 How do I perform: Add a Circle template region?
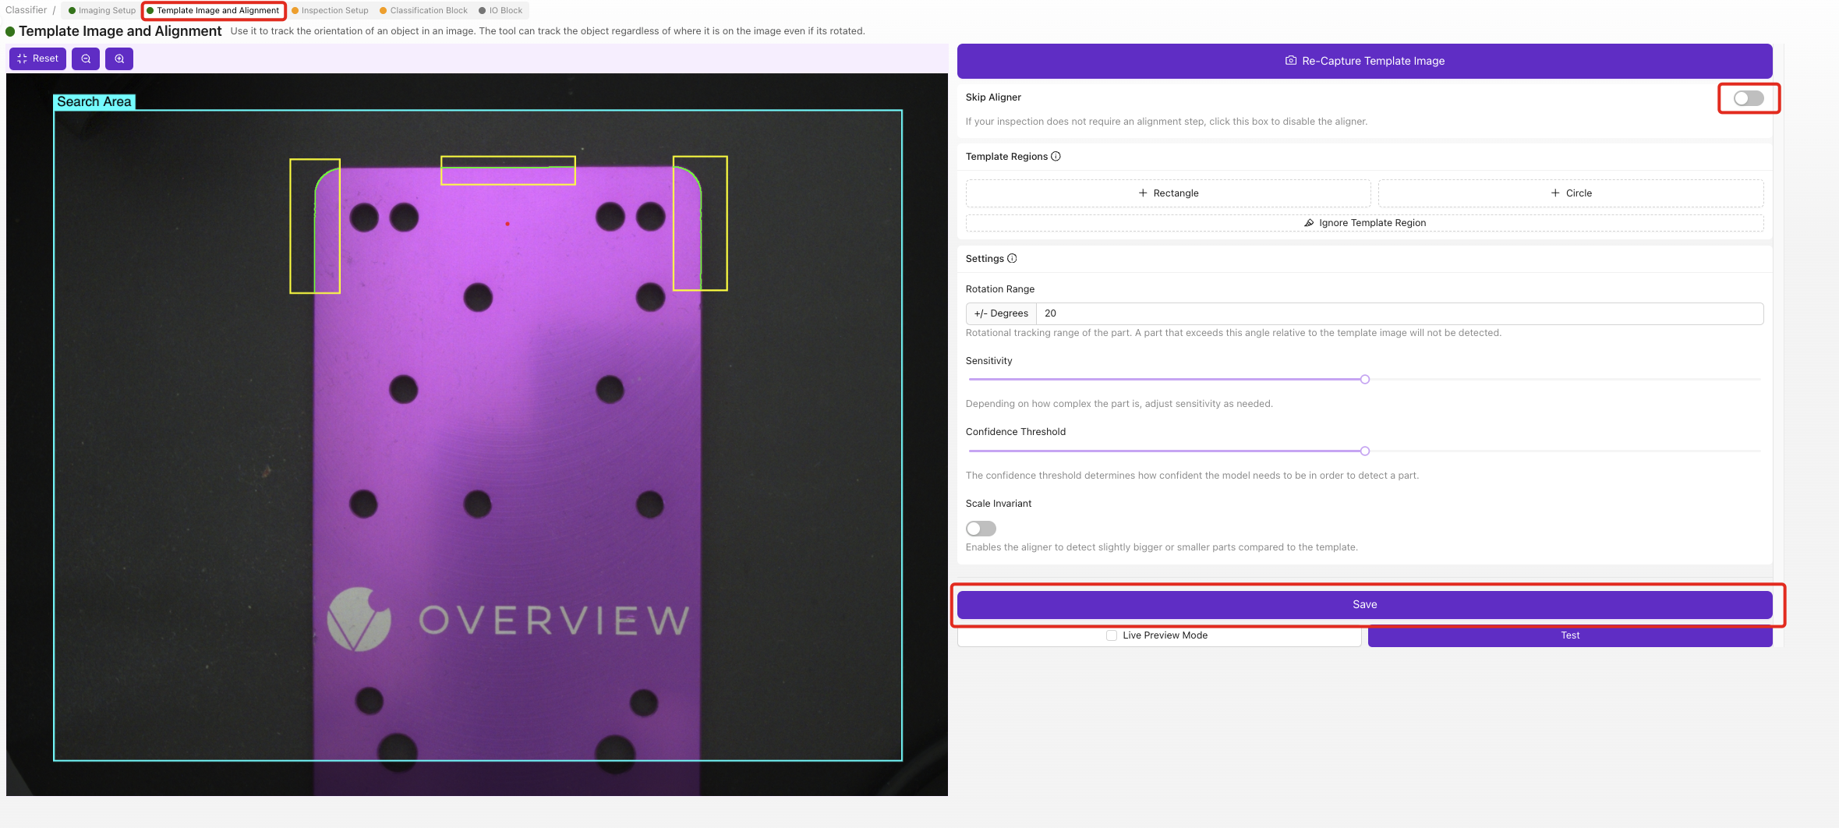1571,193
